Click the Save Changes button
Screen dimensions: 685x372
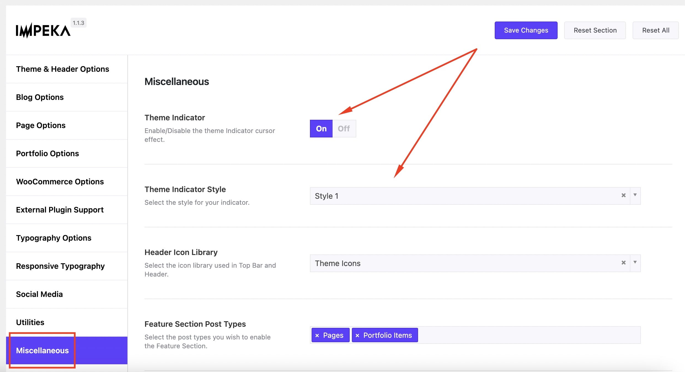pos(526,30)
